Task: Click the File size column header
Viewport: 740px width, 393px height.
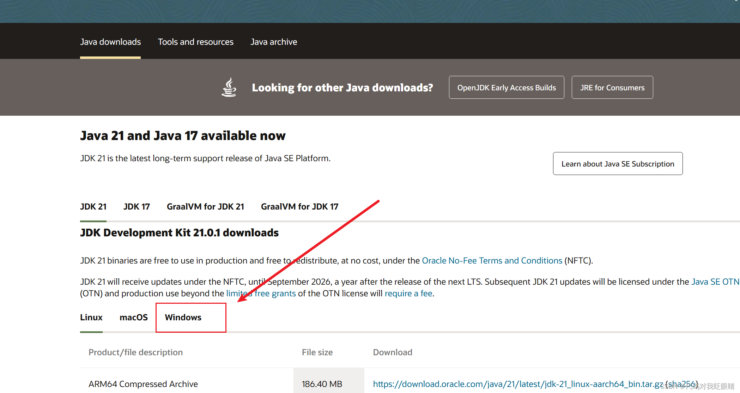Action: 317,352
